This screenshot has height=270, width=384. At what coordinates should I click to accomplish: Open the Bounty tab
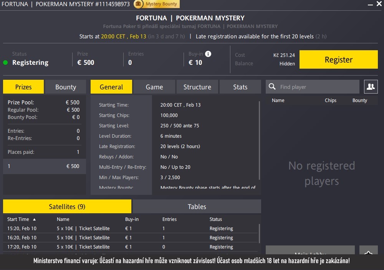click(x=66, y=87)
